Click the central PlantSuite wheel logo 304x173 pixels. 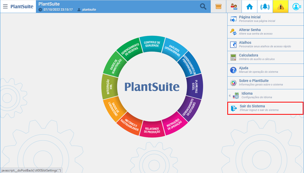point(152,86)
